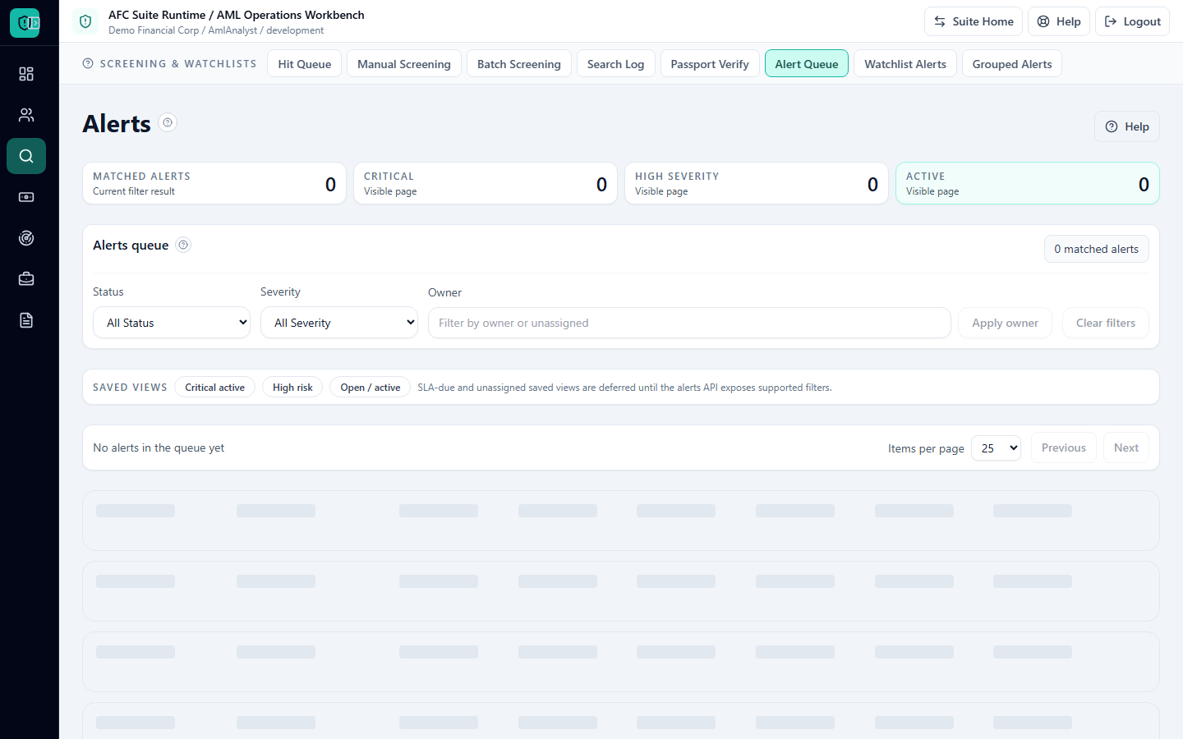This screenshot has height=739, width=1183.
Task: Go to Suite Home
Action: (x=974, y=21)
